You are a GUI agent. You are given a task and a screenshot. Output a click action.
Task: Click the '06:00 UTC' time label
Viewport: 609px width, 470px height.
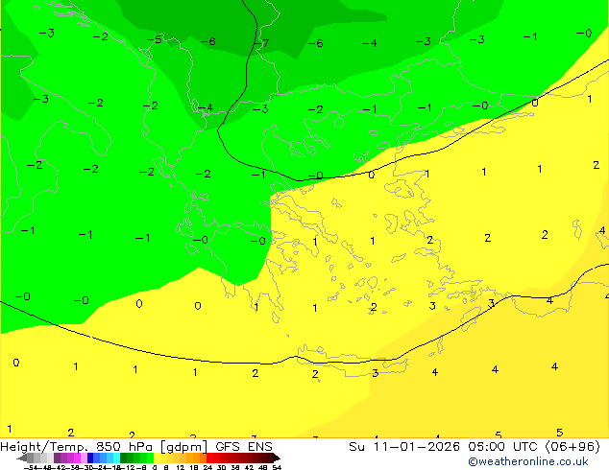click(505, 446)
